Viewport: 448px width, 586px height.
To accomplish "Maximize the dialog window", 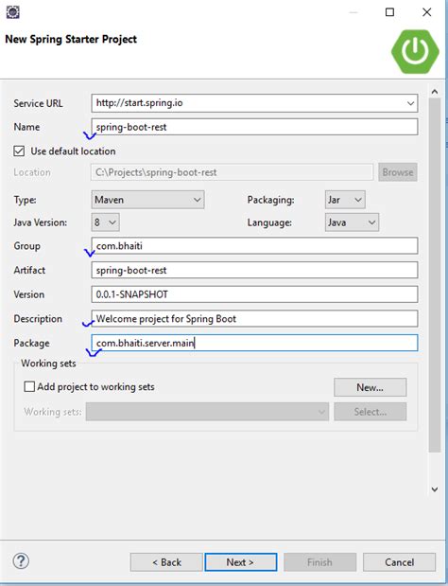I will [x=389, y=12].
